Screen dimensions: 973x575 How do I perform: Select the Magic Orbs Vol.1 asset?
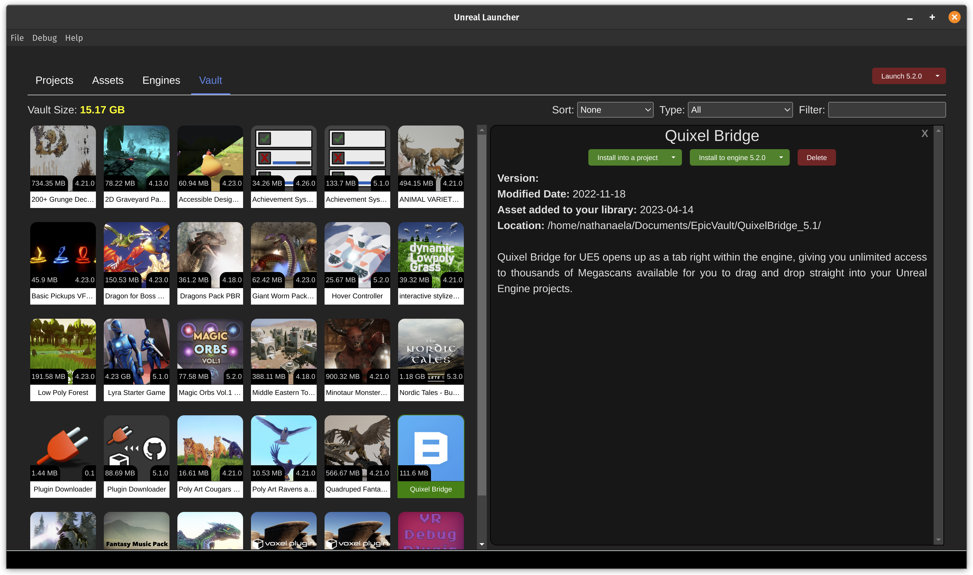[210, 359]
